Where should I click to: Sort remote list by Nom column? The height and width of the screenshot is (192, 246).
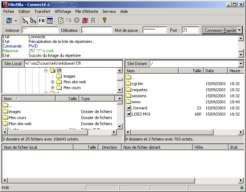click(152, 71)
